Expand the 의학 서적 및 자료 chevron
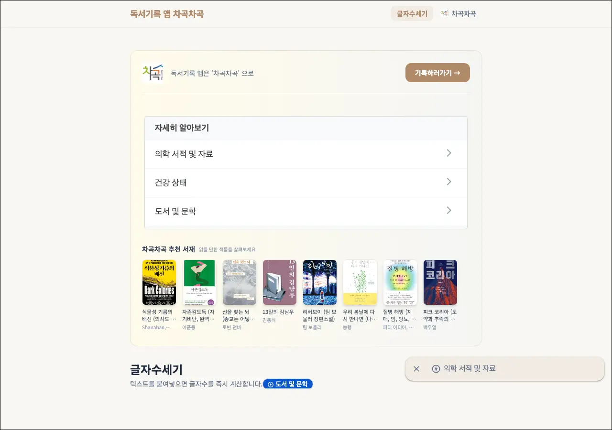 pyautogui.click(x=448, y=153)
